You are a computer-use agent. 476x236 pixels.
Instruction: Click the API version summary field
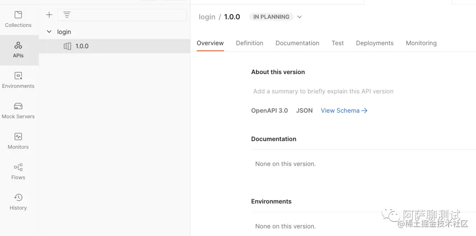323,91
